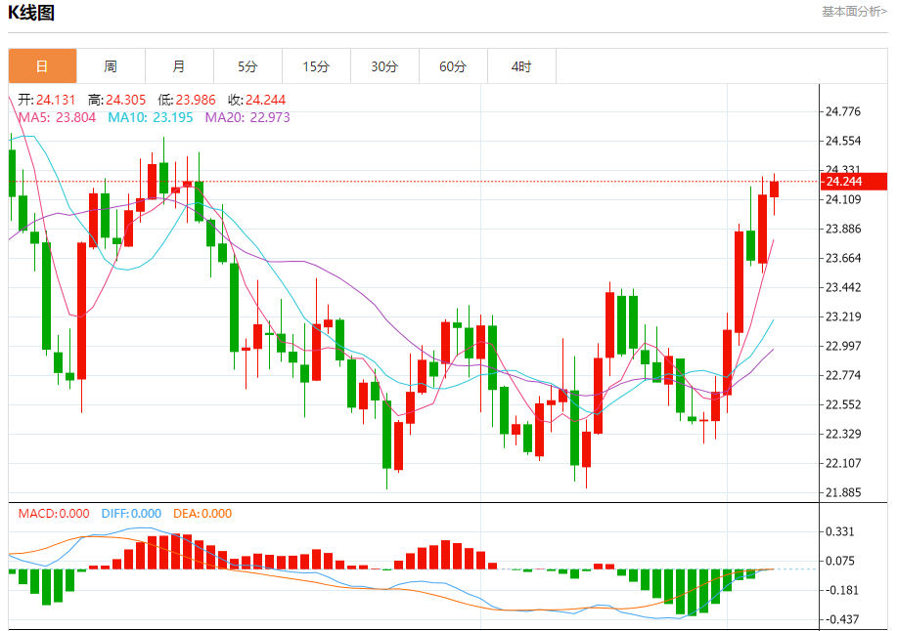The image size is (897, 631).
Task: Click the red current price tag 24.244
Action: pos(854,182)
